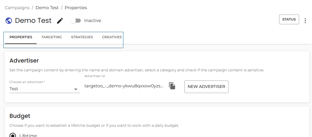Click the Demo Test campaign title heading

33,21
